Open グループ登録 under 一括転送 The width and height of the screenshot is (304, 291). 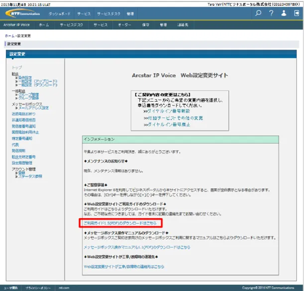pos(28,98)
